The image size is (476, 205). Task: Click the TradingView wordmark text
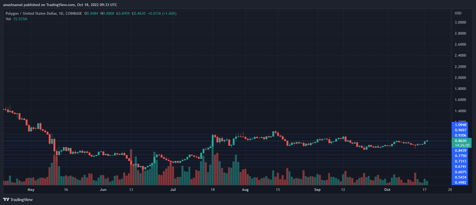click(21, 200)
